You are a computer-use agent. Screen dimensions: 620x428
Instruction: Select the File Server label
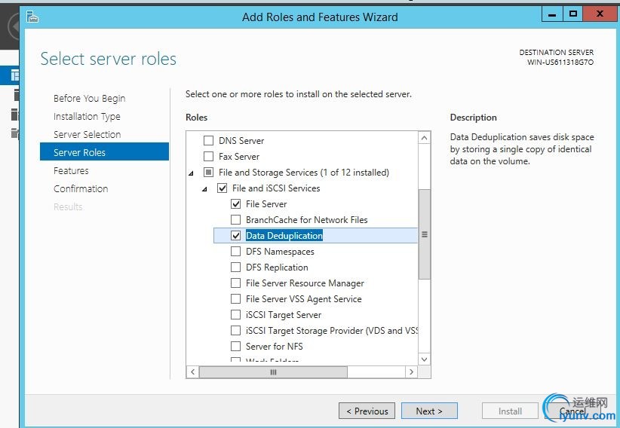[x=266, y=204]
